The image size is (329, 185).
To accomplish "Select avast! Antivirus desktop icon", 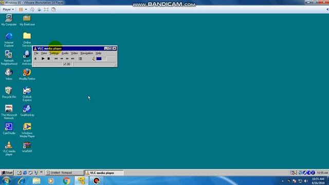I will click(27, 58).
